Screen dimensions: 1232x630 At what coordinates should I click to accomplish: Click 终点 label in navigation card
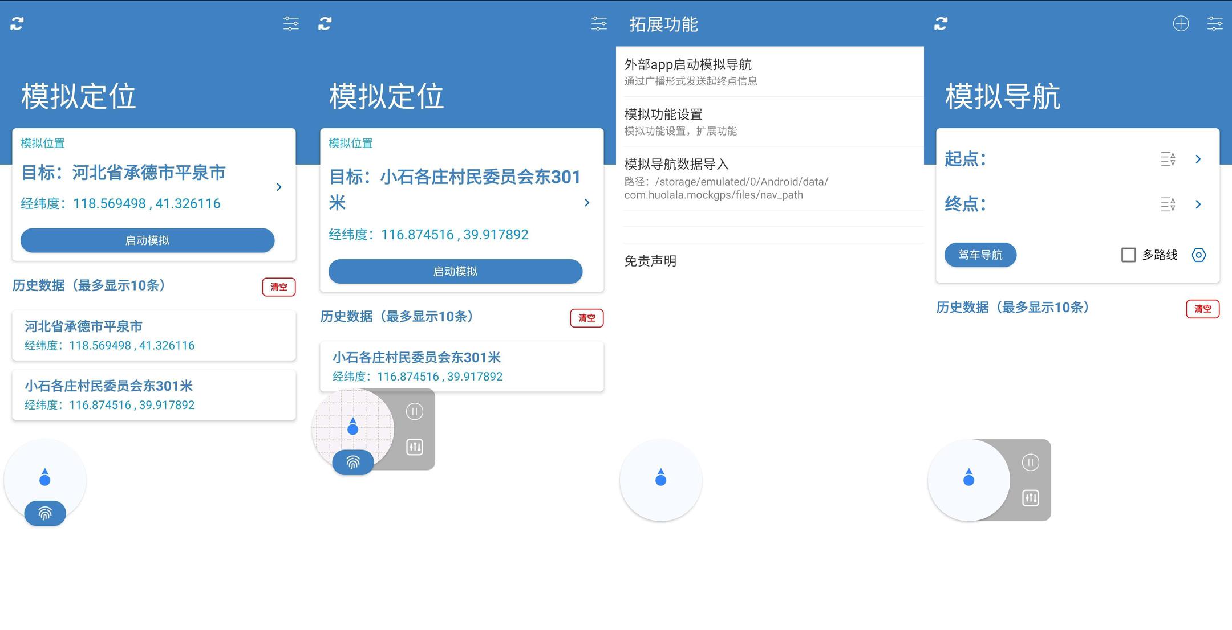coord(965,204)
